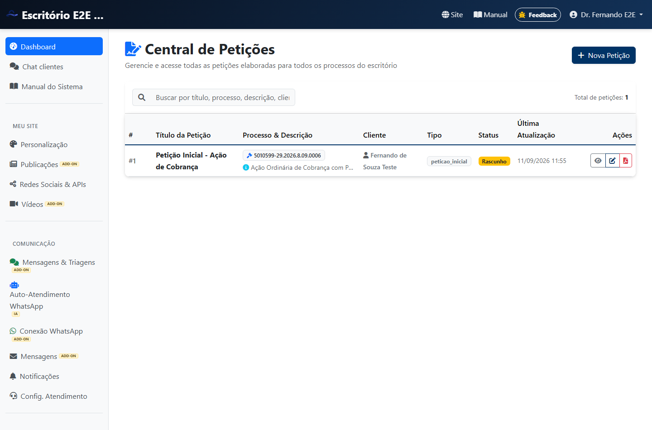Image resolution: width=652 pixels, height=430 pixels.
Task: Export the petition as PDF icon
Action: (626, 161)
